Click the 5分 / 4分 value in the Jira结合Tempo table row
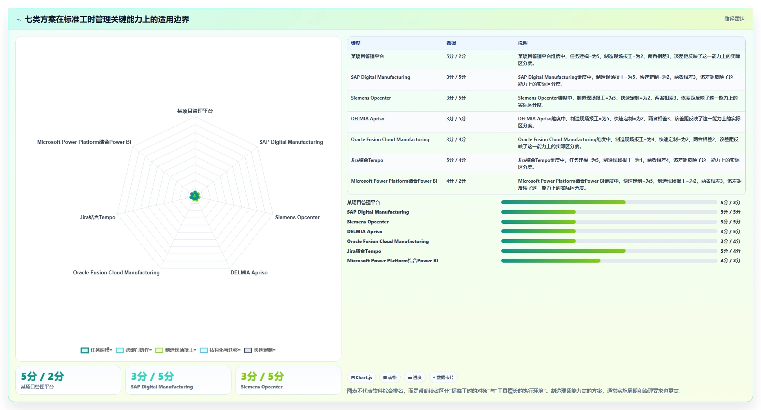761x410 pixels. pos(456,160)
